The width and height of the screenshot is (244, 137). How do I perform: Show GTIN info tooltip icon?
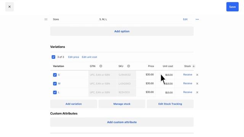pos(101,66)
